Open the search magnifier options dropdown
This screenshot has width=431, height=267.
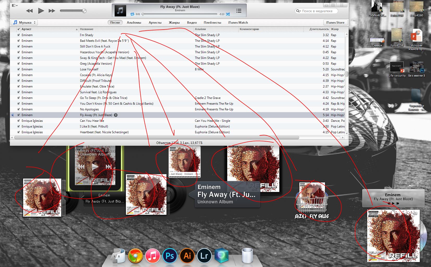[x=298, y=11]
